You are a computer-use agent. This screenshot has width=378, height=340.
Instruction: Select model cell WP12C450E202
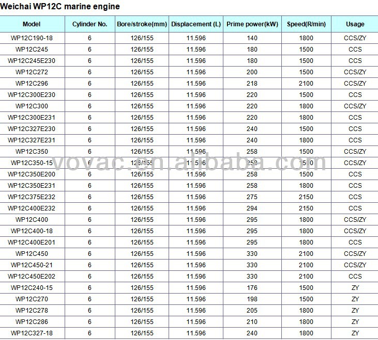32,276
